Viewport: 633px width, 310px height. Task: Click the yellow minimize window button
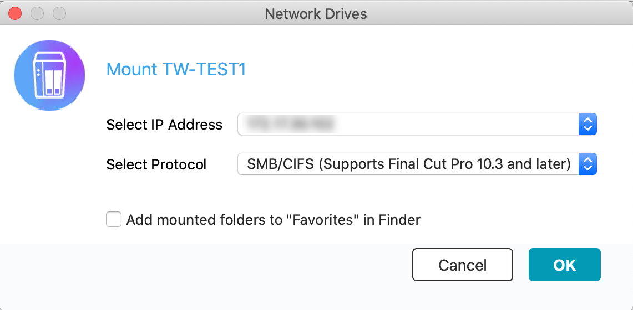coord(37,13)
